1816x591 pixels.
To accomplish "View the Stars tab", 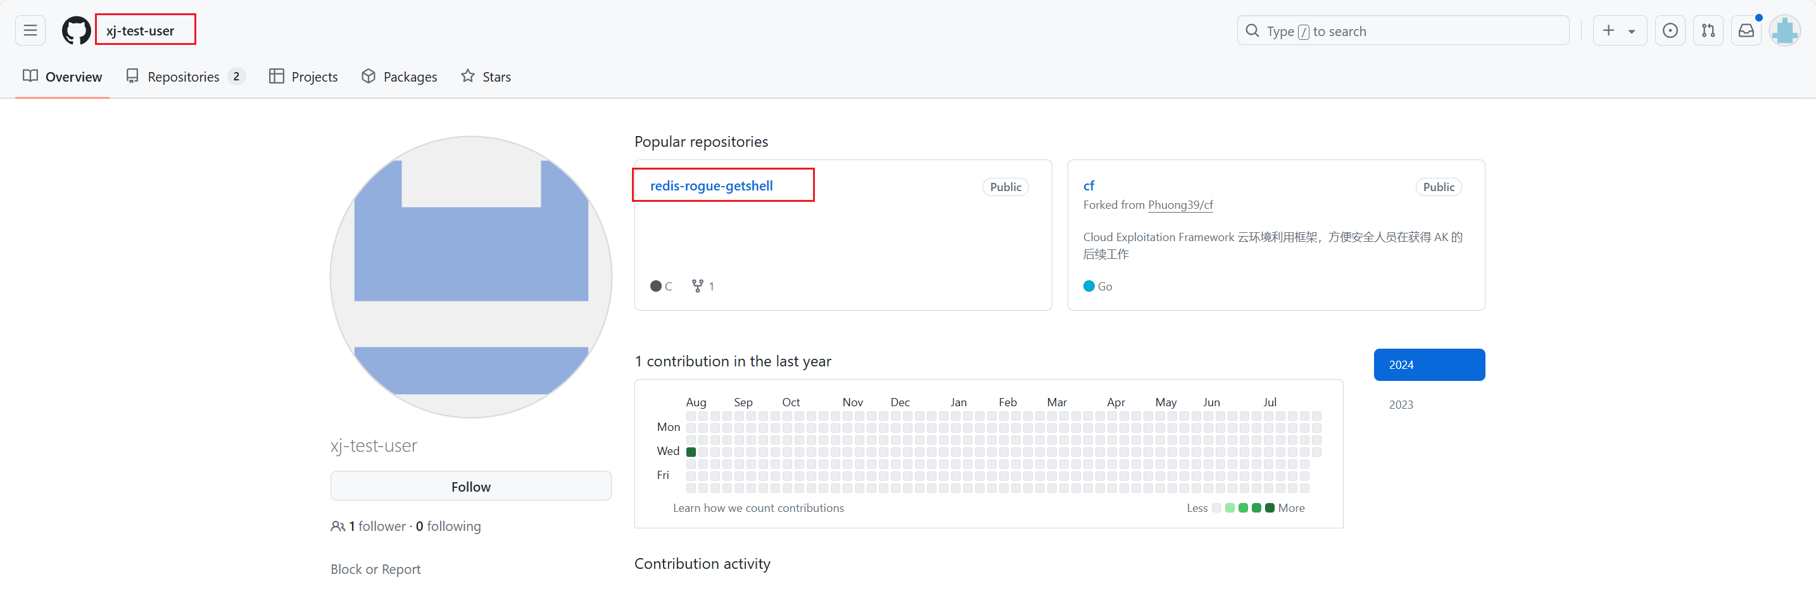I will pos(486,77).
